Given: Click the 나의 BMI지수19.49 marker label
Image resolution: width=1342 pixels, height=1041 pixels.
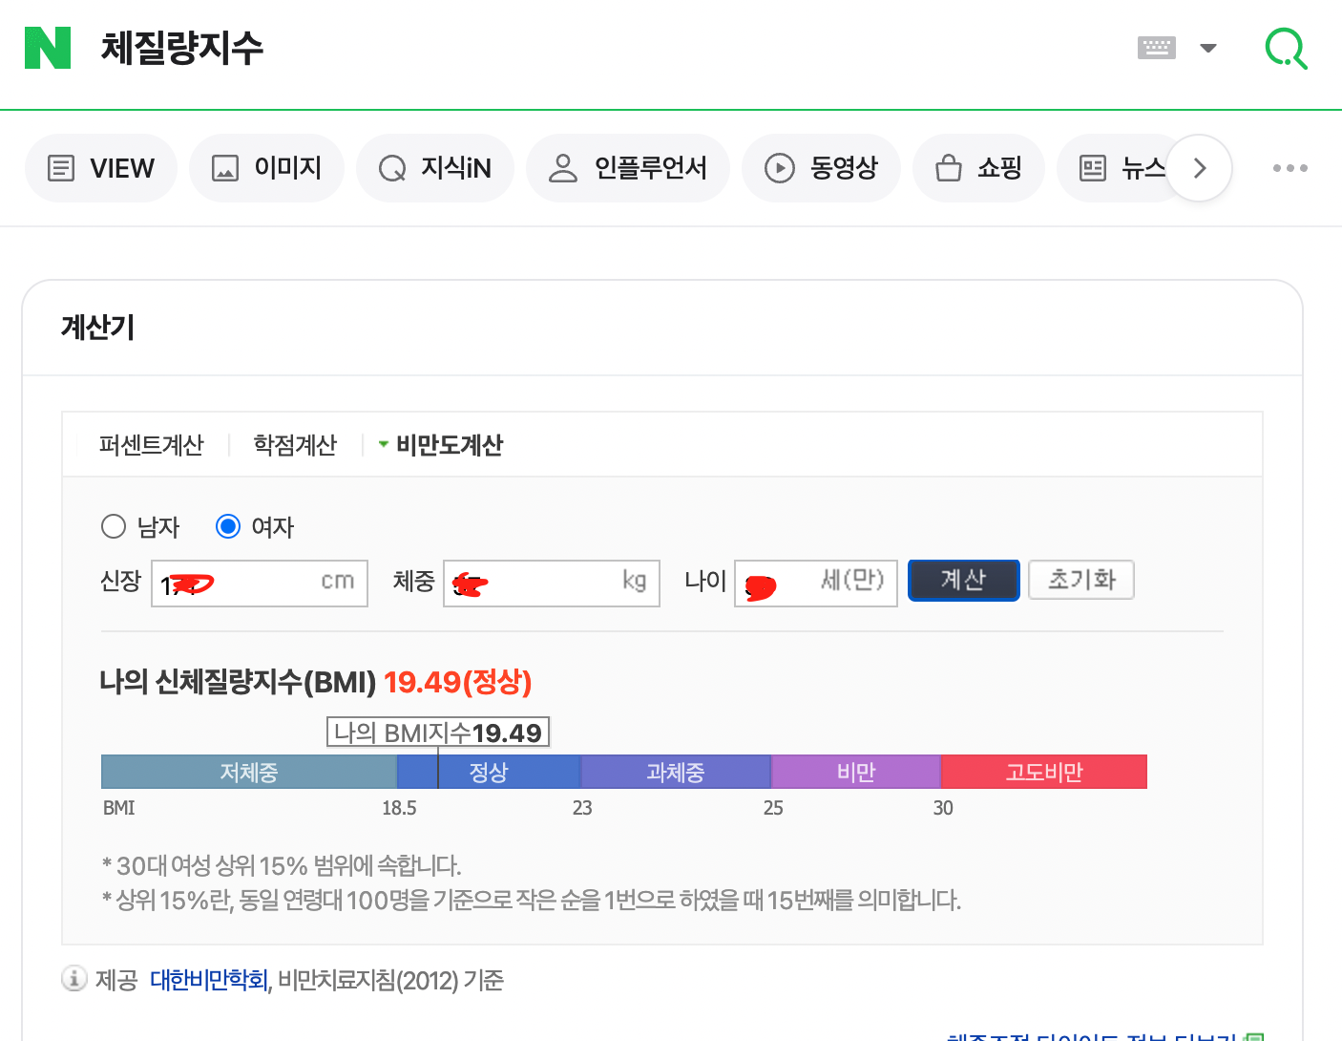Looking at the screenshot, I should pyautogui.click(x=438, y=733).
